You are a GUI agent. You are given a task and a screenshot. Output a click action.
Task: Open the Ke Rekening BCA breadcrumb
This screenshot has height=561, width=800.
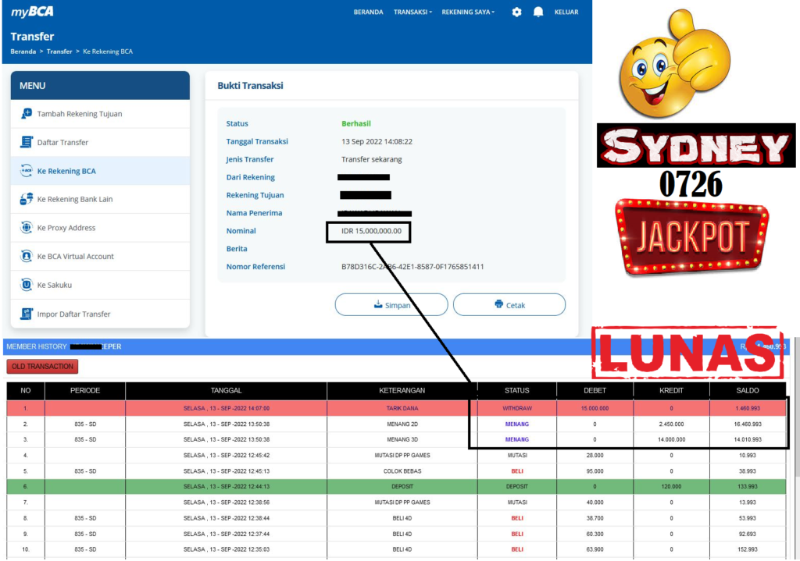(x=108, y=51)
